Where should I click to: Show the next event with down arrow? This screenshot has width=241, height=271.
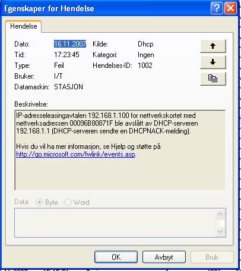click(x=213, y=62)
